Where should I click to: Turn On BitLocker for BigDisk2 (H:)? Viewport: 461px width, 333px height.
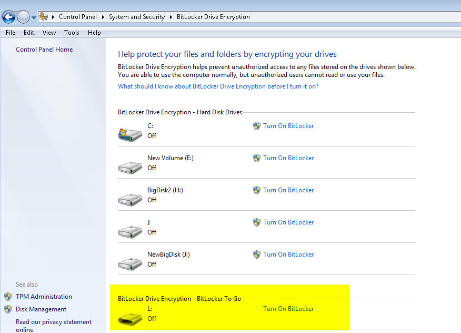pos(288,190)
